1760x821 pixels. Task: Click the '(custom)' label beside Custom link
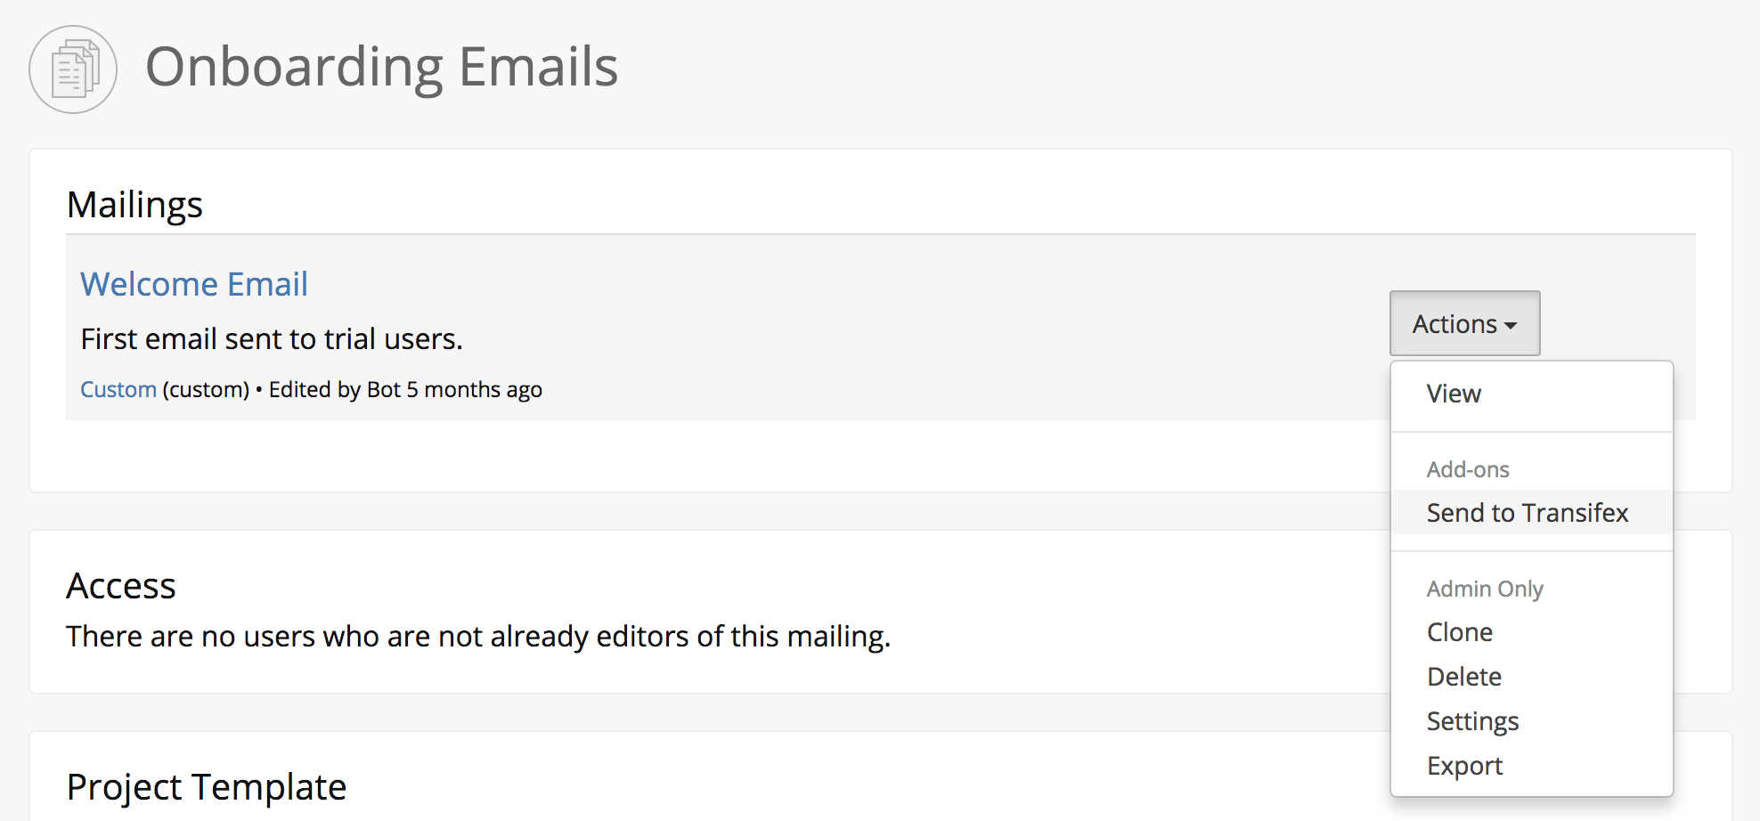point(206,389)
